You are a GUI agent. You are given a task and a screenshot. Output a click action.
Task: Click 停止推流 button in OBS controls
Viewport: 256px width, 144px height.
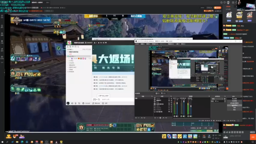pos(234,99)
